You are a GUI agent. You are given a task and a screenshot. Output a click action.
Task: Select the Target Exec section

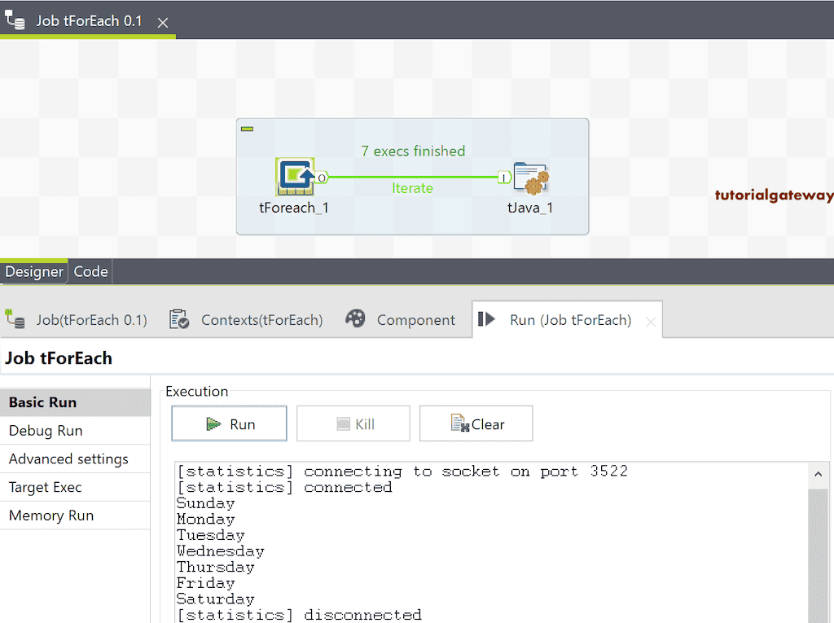[44, 486]
